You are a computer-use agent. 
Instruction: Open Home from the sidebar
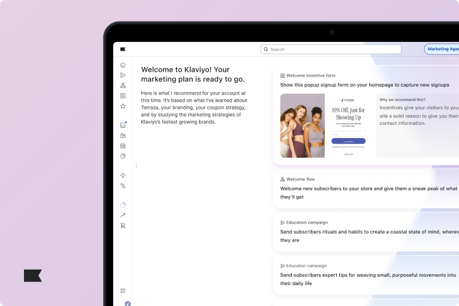(x=123, y=65)
